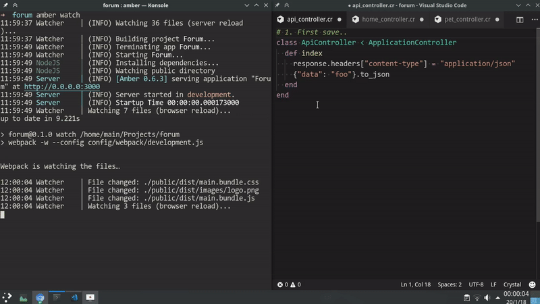
Task: Change the LF end-of-line sequence
Action: click(493, 284)
